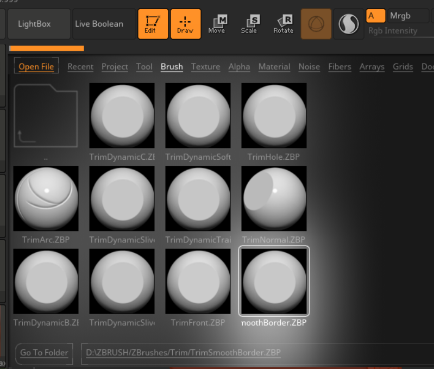Activate the Rotate tool
The width and height of the screenshot is (434, 369).
point(284,24)
